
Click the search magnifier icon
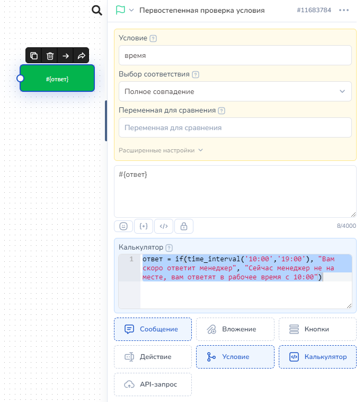96,11
